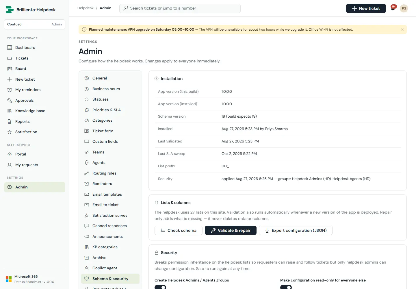Dismiss the planned maintenance banner
The image size is (416, 289).
coord(402,29)
